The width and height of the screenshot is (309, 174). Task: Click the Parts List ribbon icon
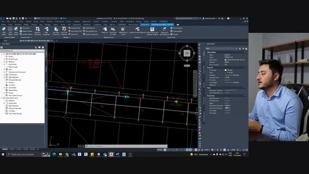(x=105, y=30)
